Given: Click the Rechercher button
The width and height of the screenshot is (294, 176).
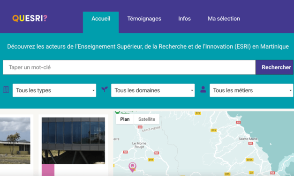Looking at the screenshot, I should click(x=274, y=67).
